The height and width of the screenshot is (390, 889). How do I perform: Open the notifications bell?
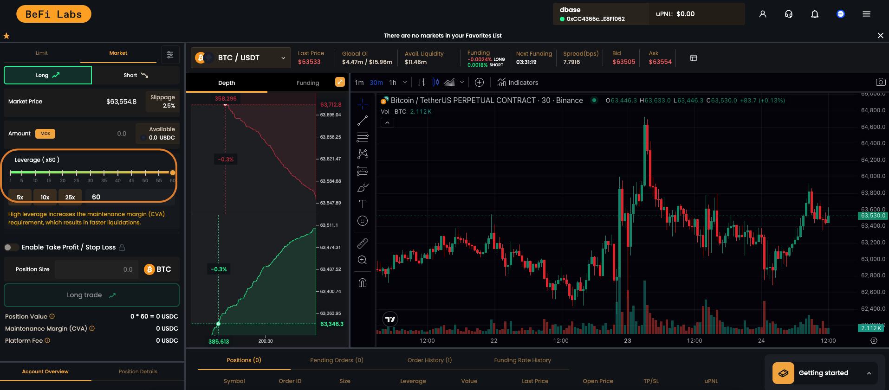[x=814, y=14]
